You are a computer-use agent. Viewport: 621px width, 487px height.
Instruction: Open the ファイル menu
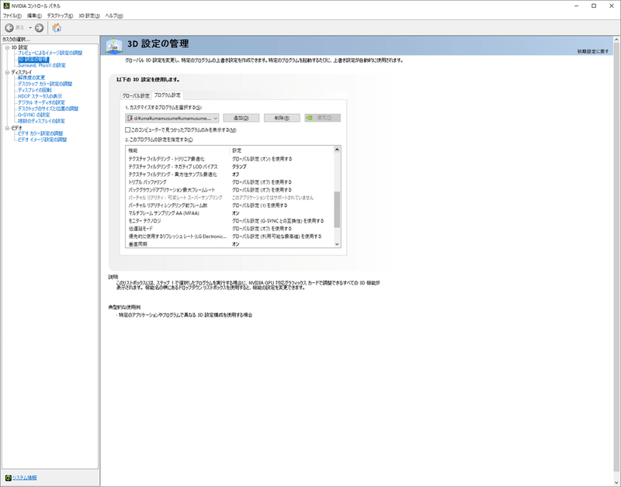(x=12, y=16)
